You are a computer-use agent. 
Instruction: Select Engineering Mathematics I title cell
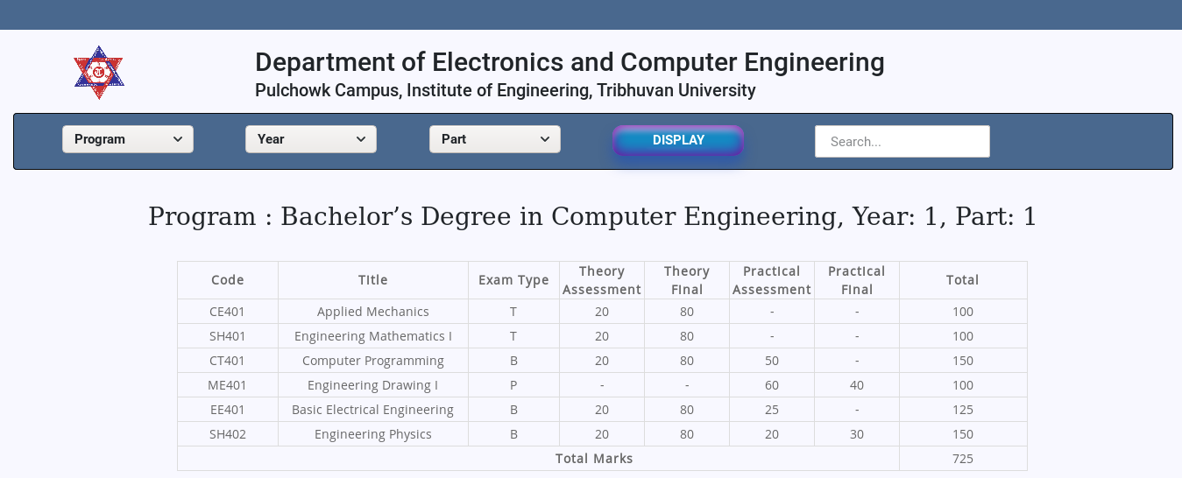[373, 336]
